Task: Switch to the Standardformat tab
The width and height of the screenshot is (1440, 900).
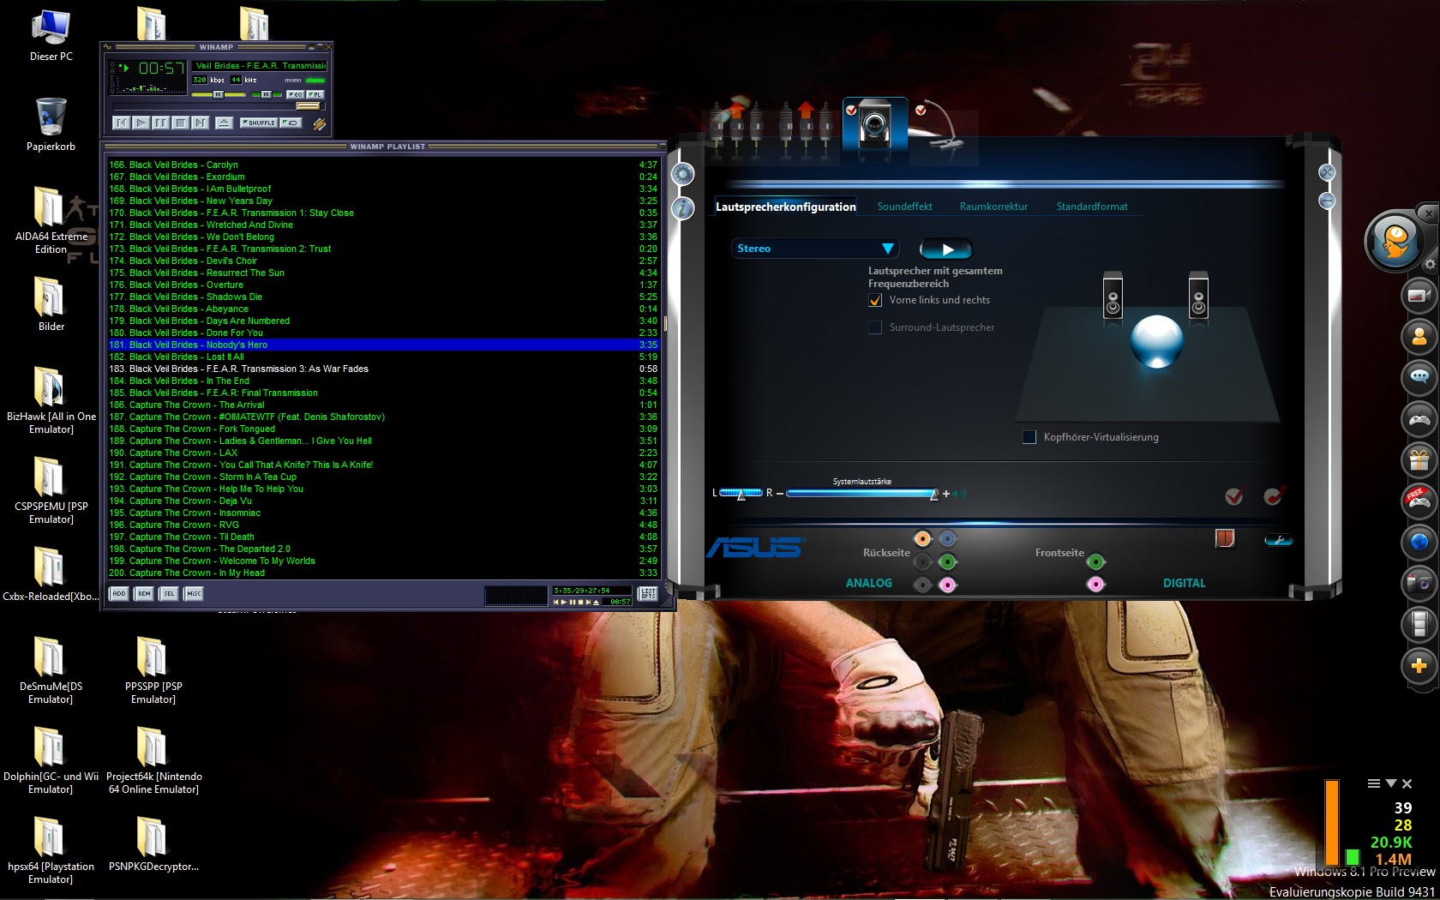Action: (1092, 207)
